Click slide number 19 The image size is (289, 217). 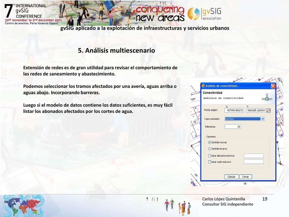[265, 199]
